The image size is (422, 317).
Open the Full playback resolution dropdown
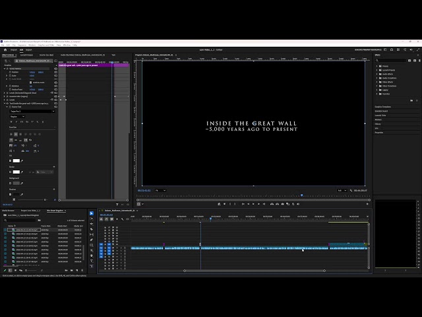pos(342,190)
